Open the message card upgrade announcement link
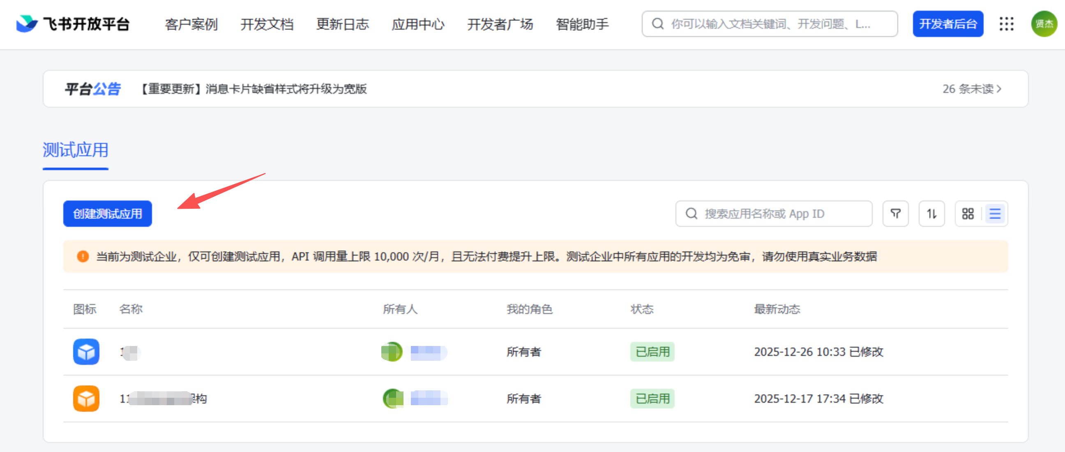This screenshot has width=1065, height=452. click(x=254, y=89)
